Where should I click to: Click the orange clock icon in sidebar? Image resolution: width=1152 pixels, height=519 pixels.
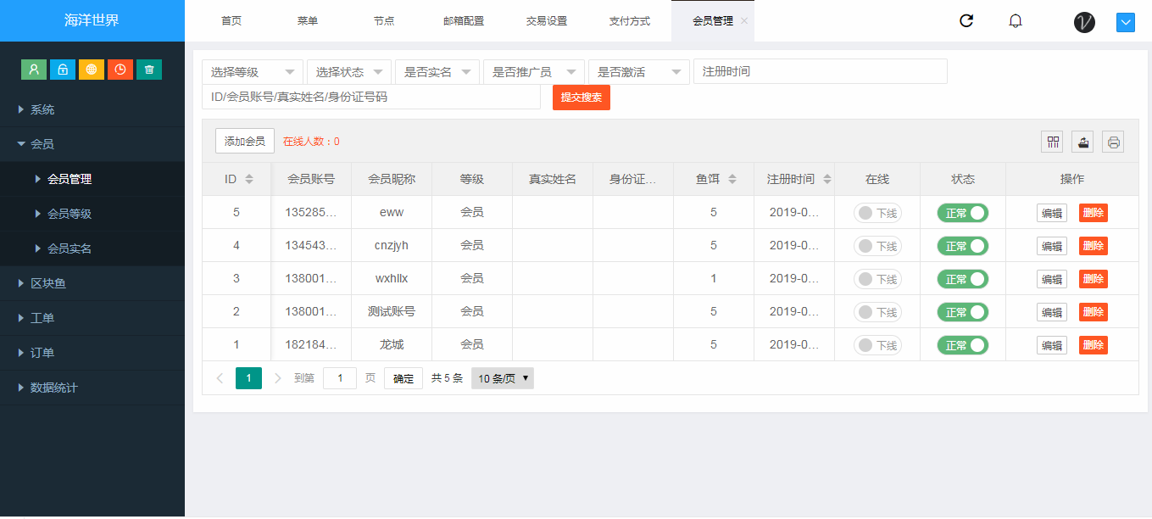120,70
